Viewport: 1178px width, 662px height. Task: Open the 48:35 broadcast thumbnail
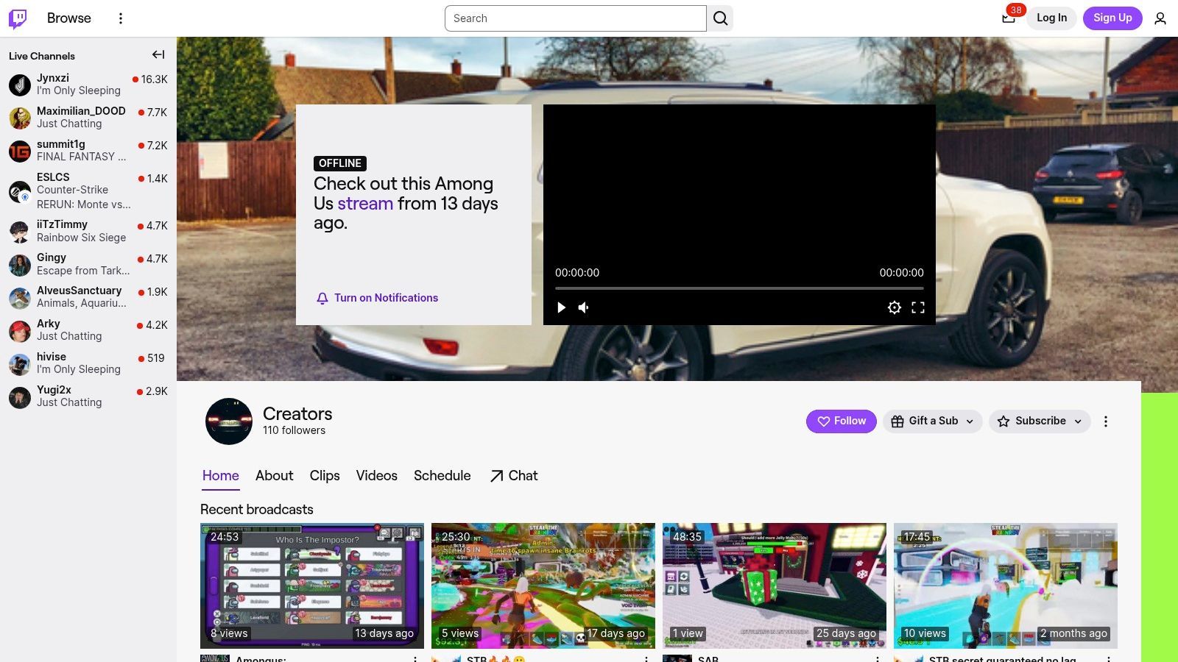click(x=775, y=586)
